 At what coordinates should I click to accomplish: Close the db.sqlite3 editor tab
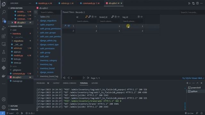[x=121, y=3]
